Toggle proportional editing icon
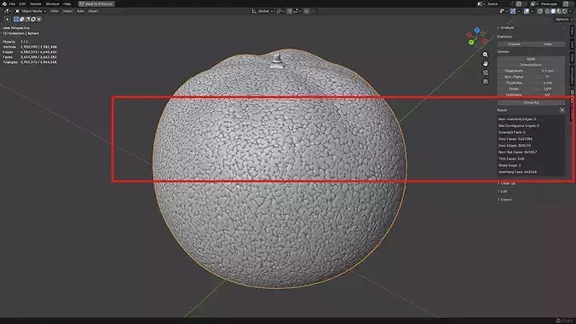Screen dimensions: 576x324 click(x=307, y=11)
